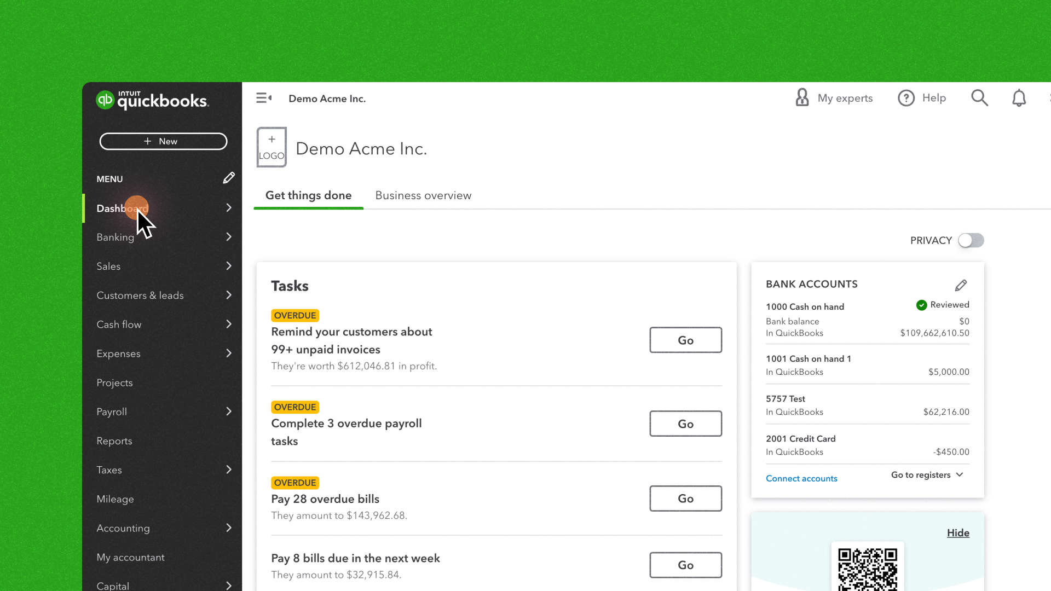The height and width of the screenshot is (591, 1051).
Task: Click the + New button
Action: pyautogui.click(x=163, y=141)
